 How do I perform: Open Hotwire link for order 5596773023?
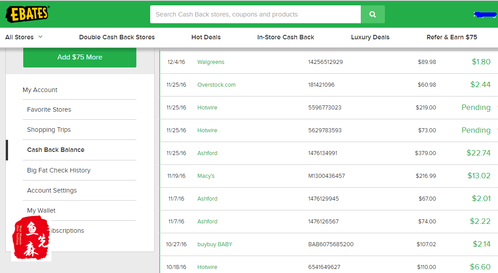point(207,108)
